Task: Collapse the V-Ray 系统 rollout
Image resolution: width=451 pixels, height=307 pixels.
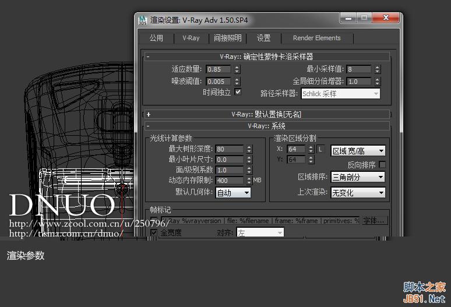Action: point(267,126)
